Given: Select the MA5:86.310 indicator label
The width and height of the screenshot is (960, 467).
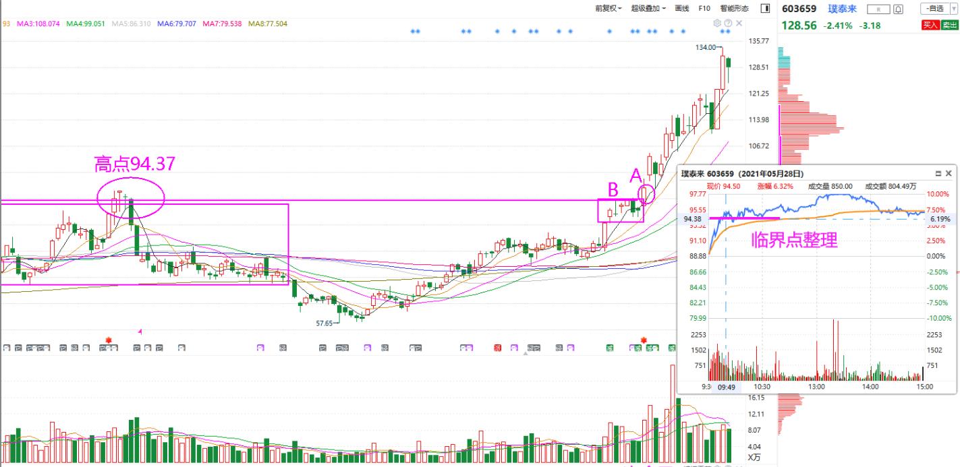Looking at the screenshot, I should 132,24.
